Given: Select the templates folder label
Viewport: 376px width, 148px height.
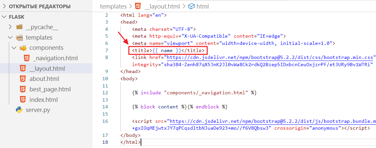Looking at the screenshot, I should click(x=39, y=38).
